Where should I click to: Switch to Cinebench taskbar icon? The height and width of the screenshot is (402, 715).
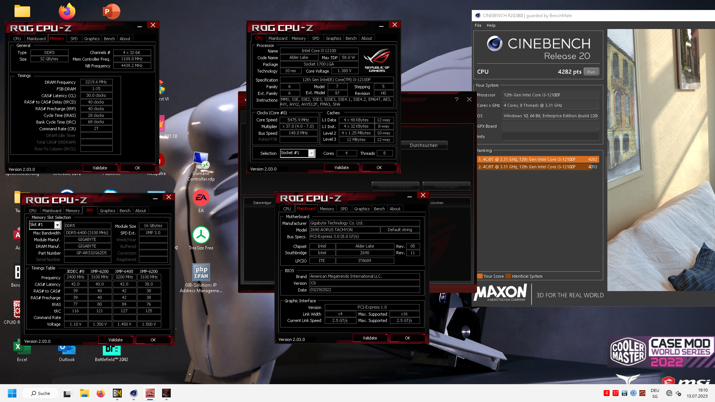tap(134, 393)
